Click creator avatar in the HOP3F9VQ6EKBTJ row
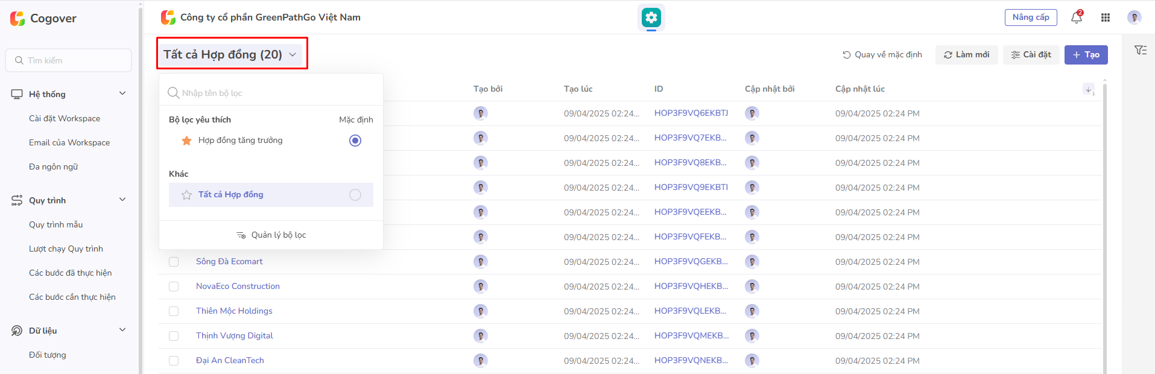 pos(481,113)
